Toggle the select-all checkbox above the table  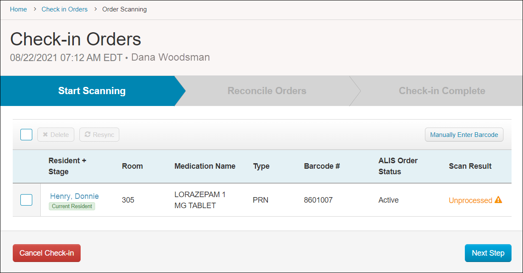26,134
